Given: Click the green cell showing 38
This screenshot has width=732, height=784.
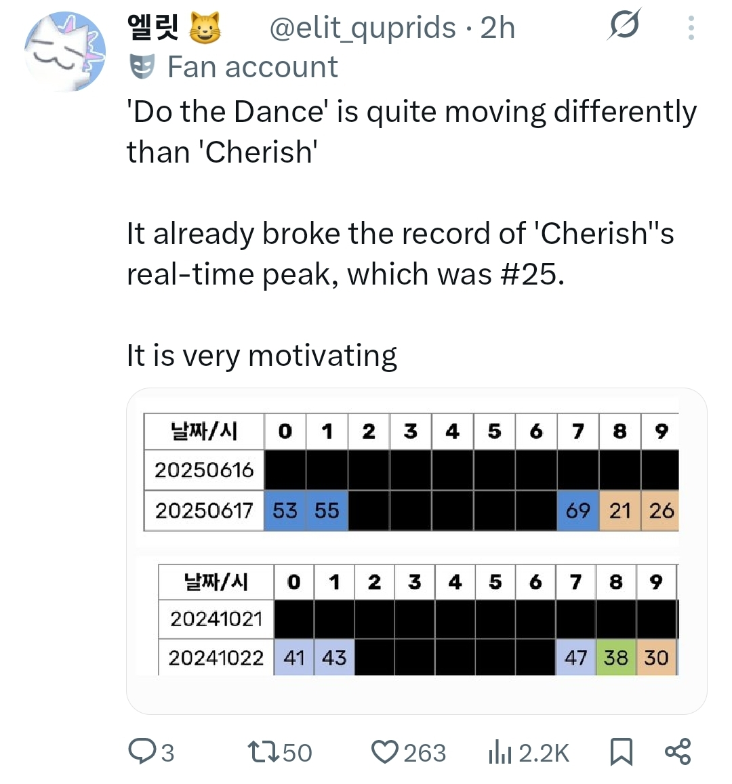Looking at the screenshot, I should 616,657.
